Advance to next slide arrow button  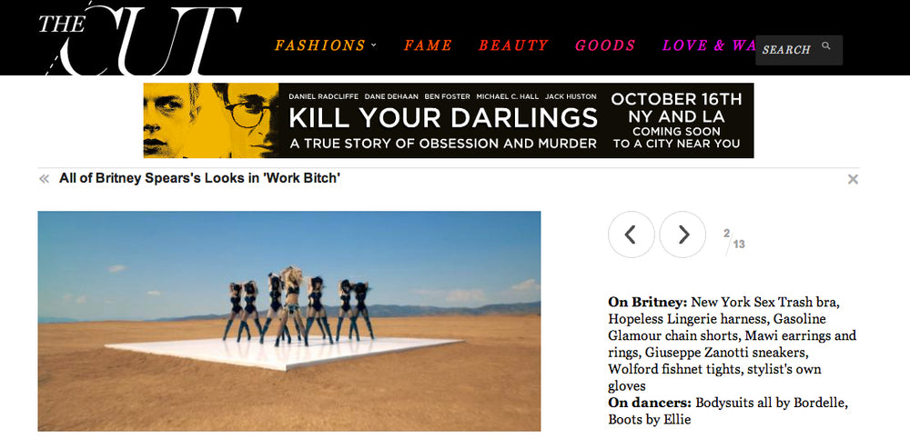pyautogui.click(x=683, y=234)
